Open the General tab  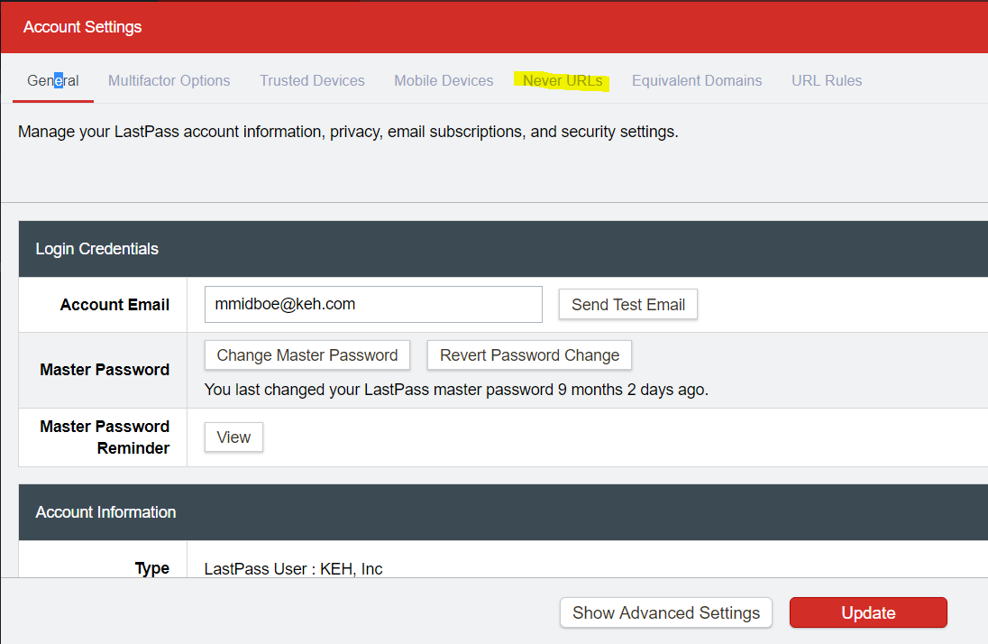[53, 81]
